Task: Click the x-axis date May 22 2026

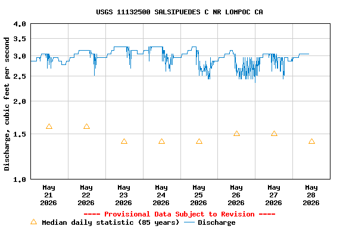Action: (86, 195)
